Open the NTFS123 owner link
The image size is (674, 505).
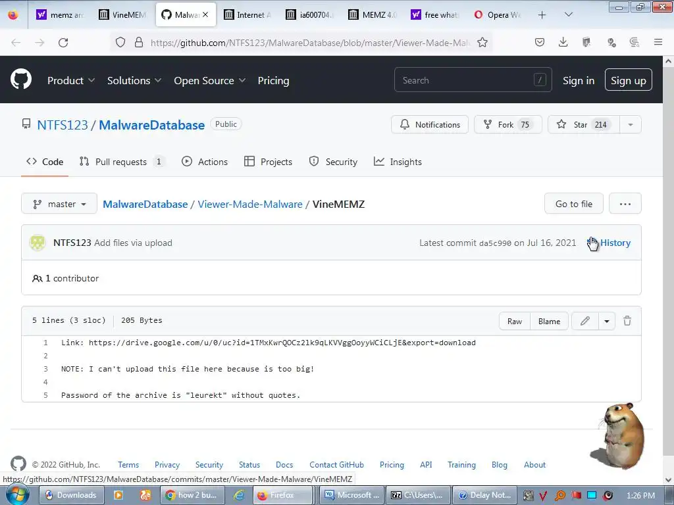coord(63,125)
